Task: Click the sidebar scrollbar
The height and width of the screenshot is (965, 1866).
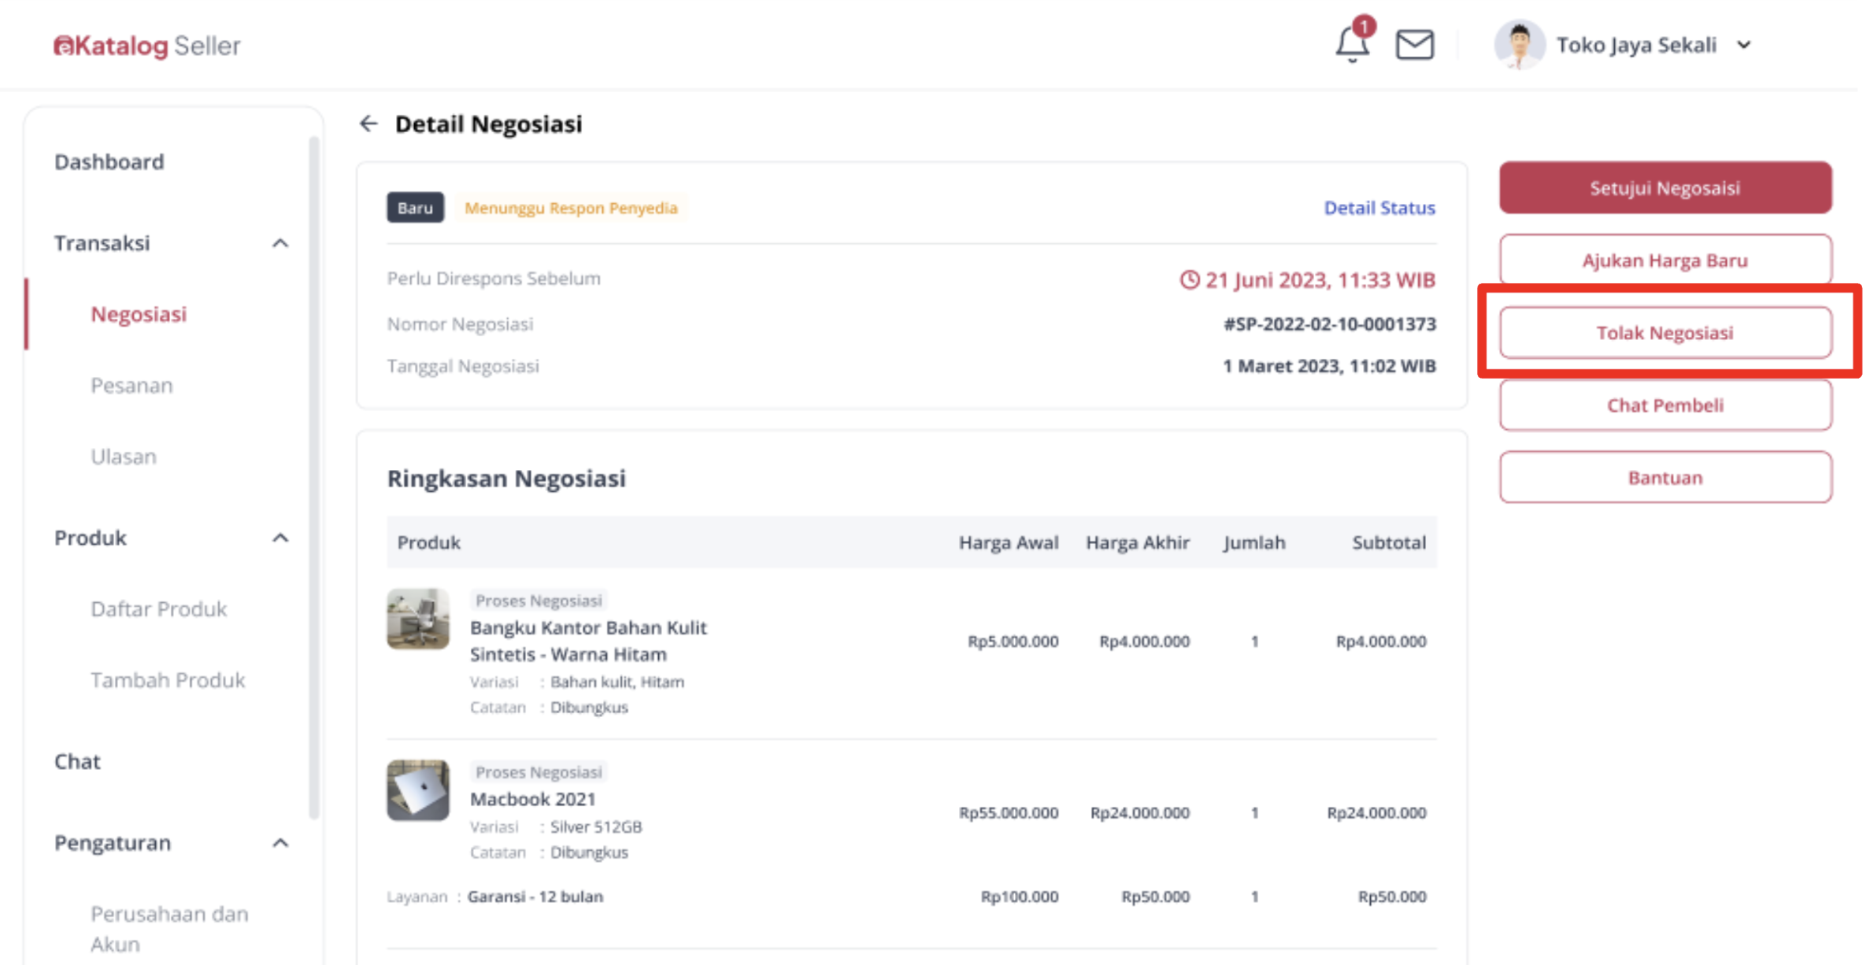Action: click(x=314, y=478)
